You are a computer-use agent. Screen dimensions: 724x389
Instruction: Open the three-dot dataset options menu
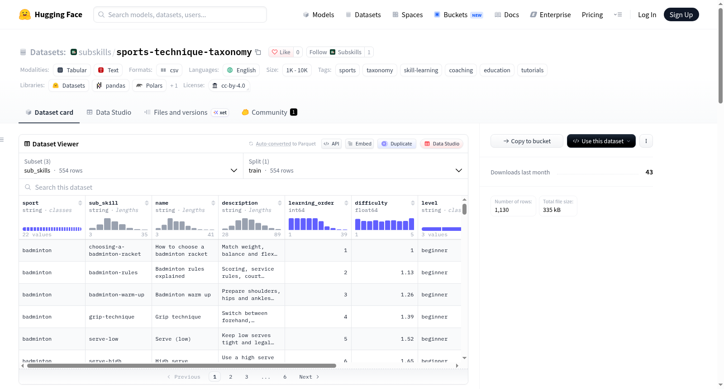point(646,141)
